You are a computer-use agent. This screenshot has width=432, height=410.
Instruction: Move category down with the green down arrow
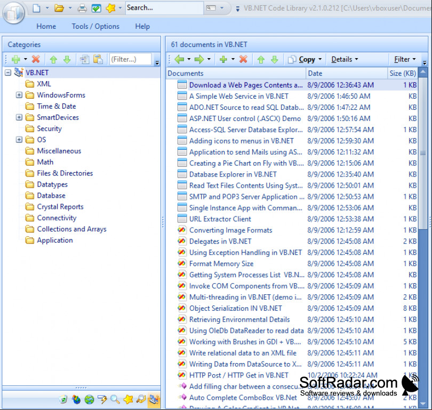[x=67, y=60]
